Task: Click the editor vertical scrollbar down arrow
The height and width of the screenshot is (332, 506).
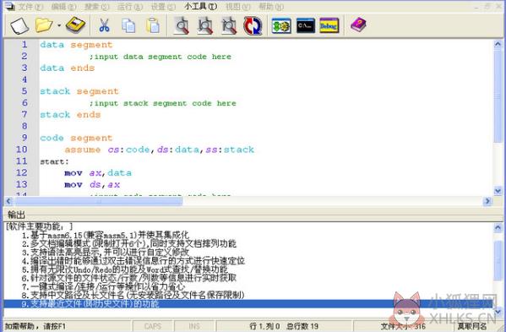Action: click(498, 191)
